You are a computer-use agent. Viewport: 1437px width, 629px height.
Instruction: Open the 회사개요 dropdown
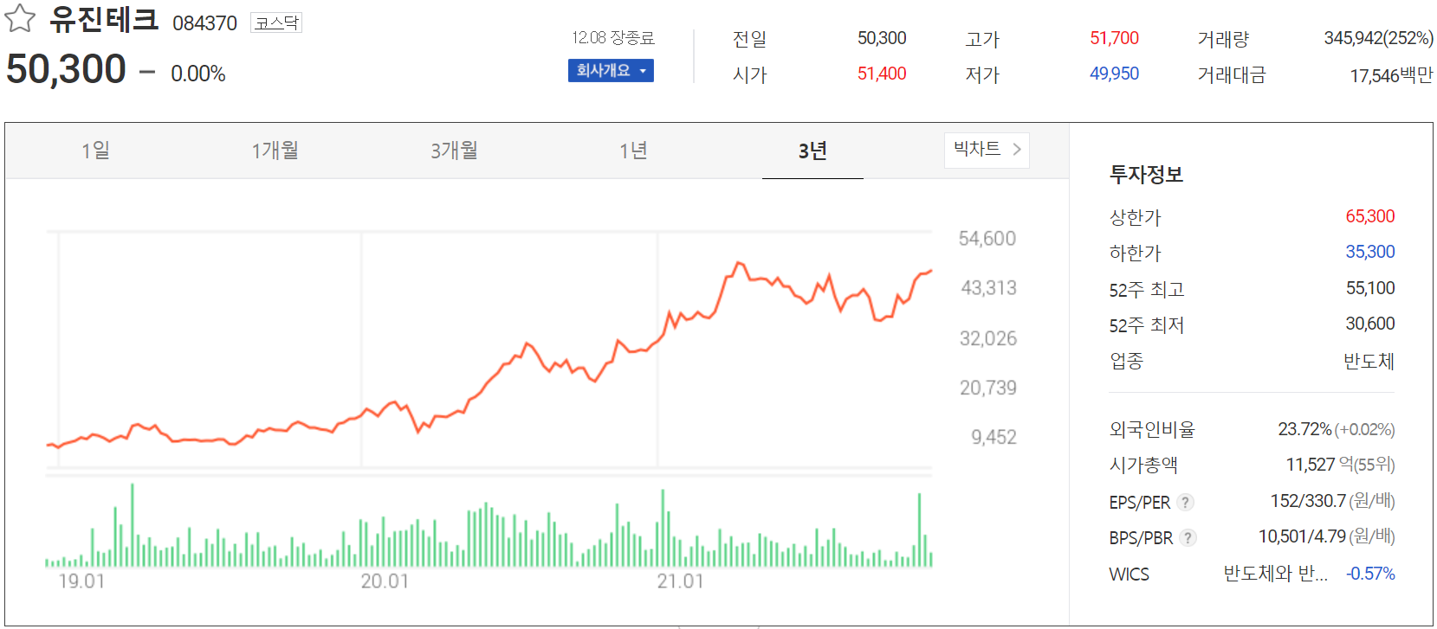[611, 71]
